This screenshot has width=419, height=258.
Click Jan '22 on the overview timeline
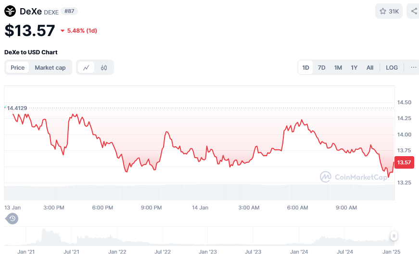point(117,252)
